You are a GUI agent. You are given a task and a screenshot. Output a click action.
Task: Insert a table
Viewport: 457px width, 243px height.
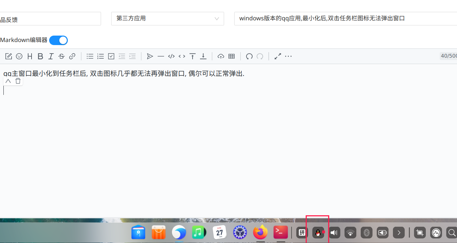[x=232, y=56]
